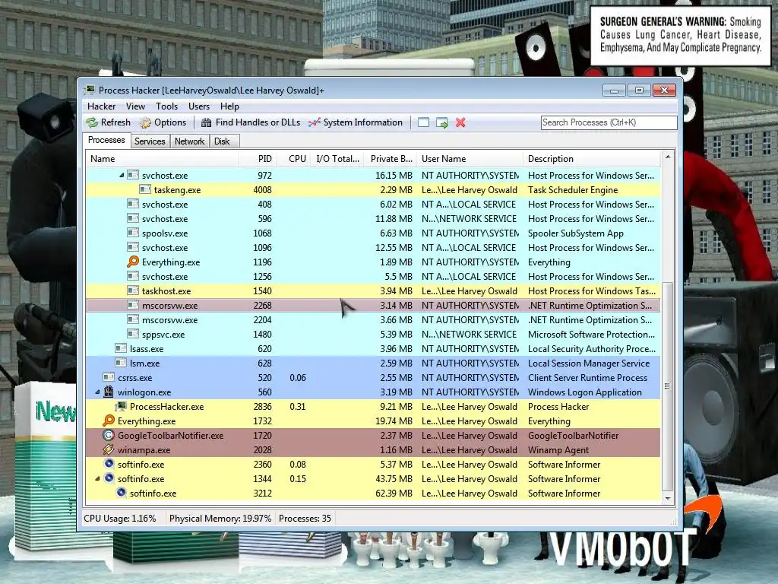Open the Hacker menu
This screenshot has height=584, width=778.
point(101,106)
